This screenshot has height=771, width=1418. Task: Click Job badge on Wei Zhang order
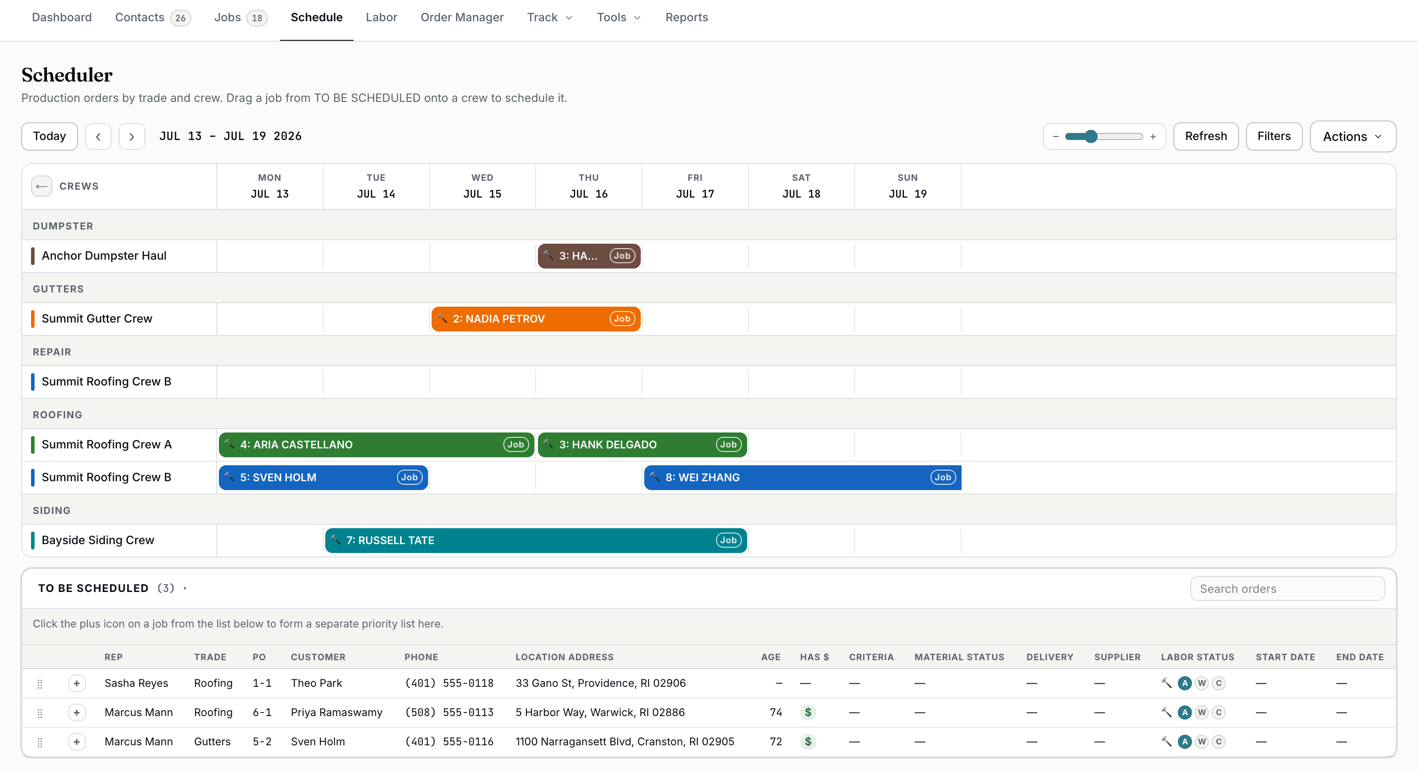click(943, 477)
